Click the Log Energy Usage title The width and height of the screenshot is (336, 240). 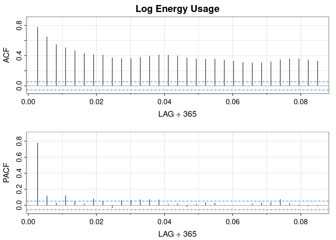(x=177, y=9)
